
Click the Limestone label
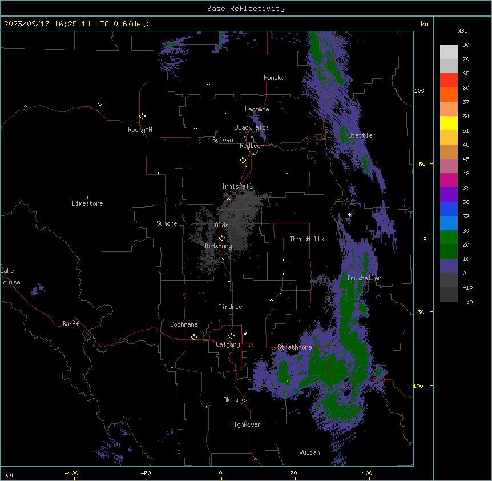coord(87,203)
